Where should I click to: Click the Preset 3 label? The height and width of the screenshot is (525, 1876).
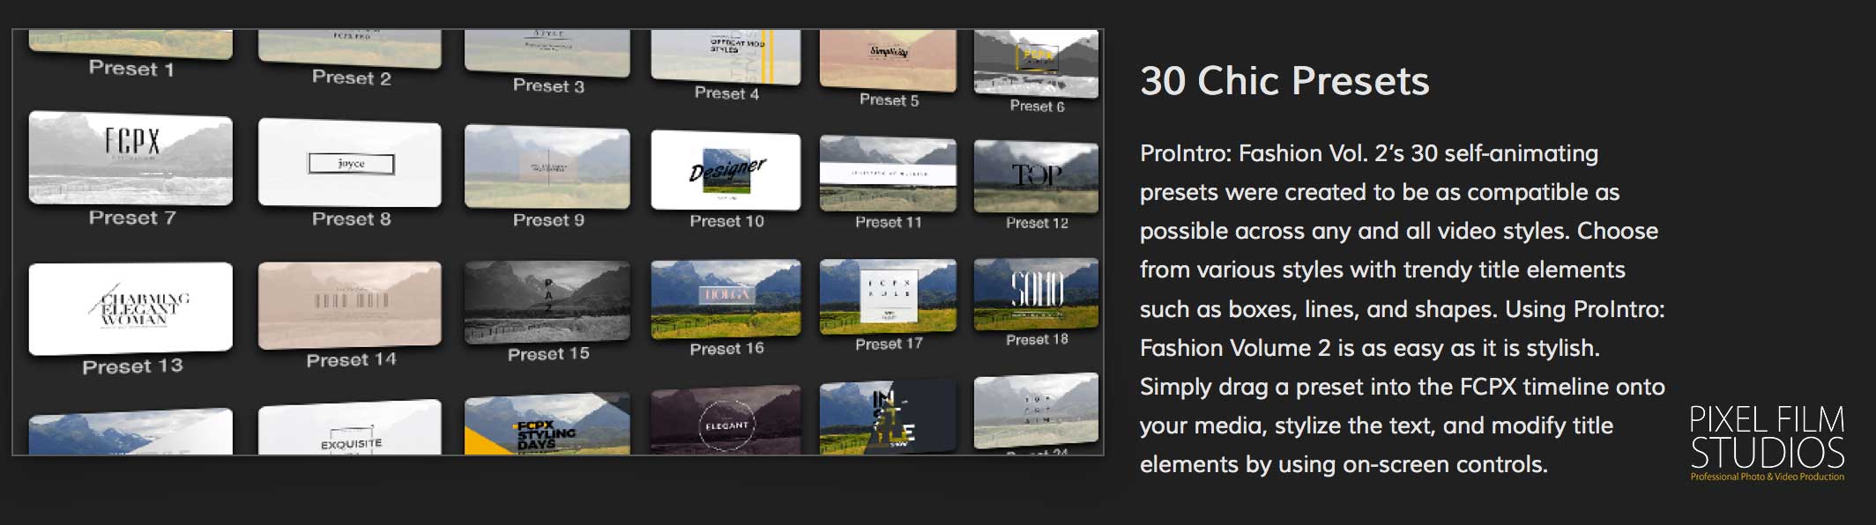tap(548, 85)
